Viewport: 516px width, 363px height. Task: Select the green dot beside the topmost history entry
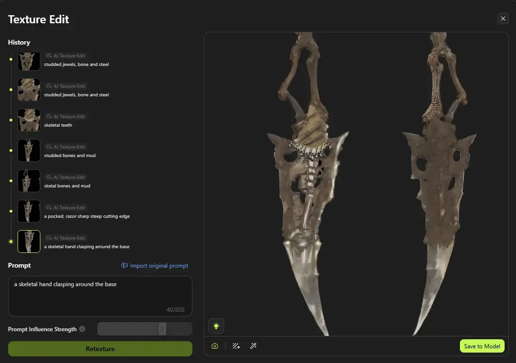pyautogui.click(x=10, y=59)
